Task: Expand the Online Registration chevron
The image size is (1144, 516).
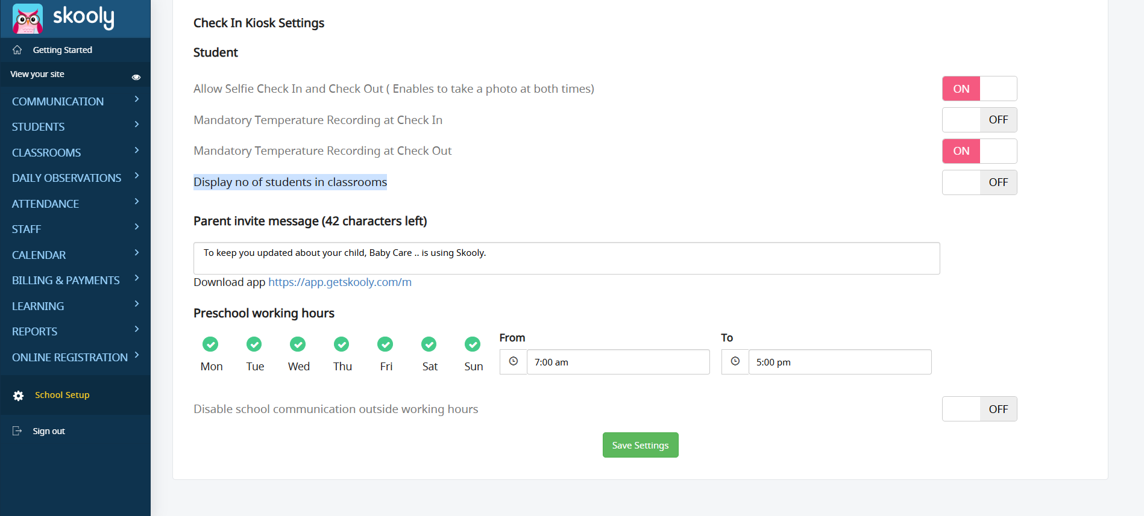Action: 137,355
